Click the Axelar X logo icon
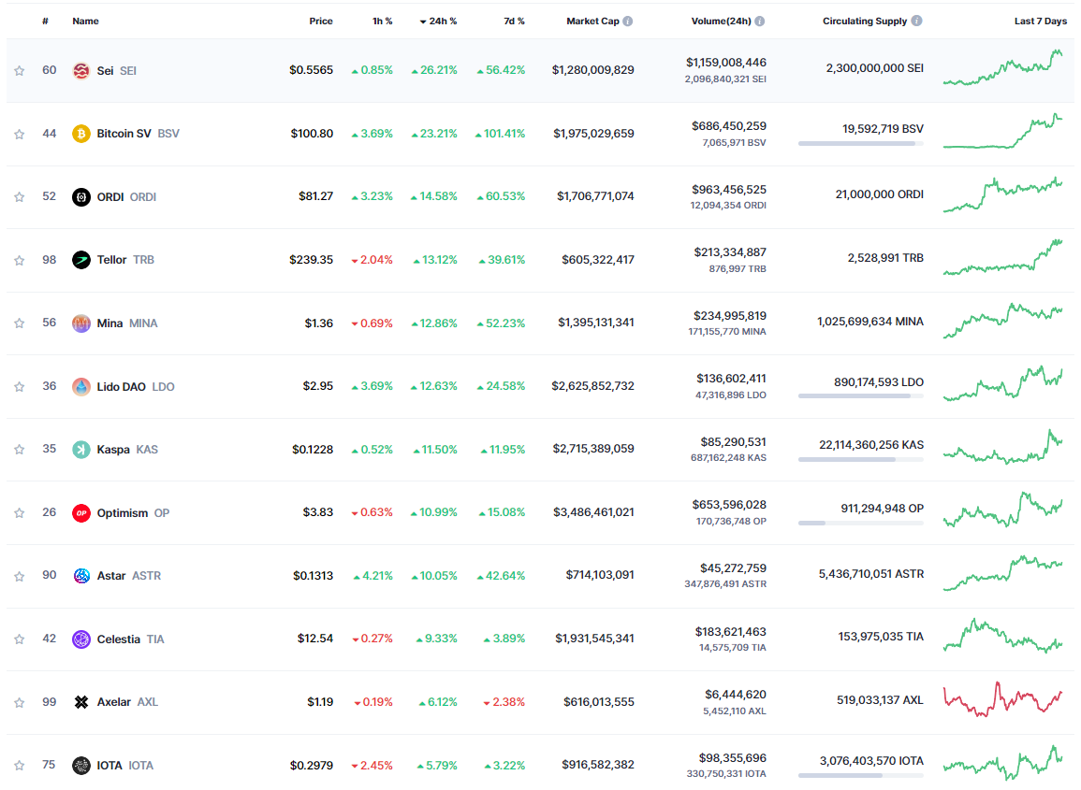The height and width of the screenshot is (790, 1081). (x=80, y=702)
